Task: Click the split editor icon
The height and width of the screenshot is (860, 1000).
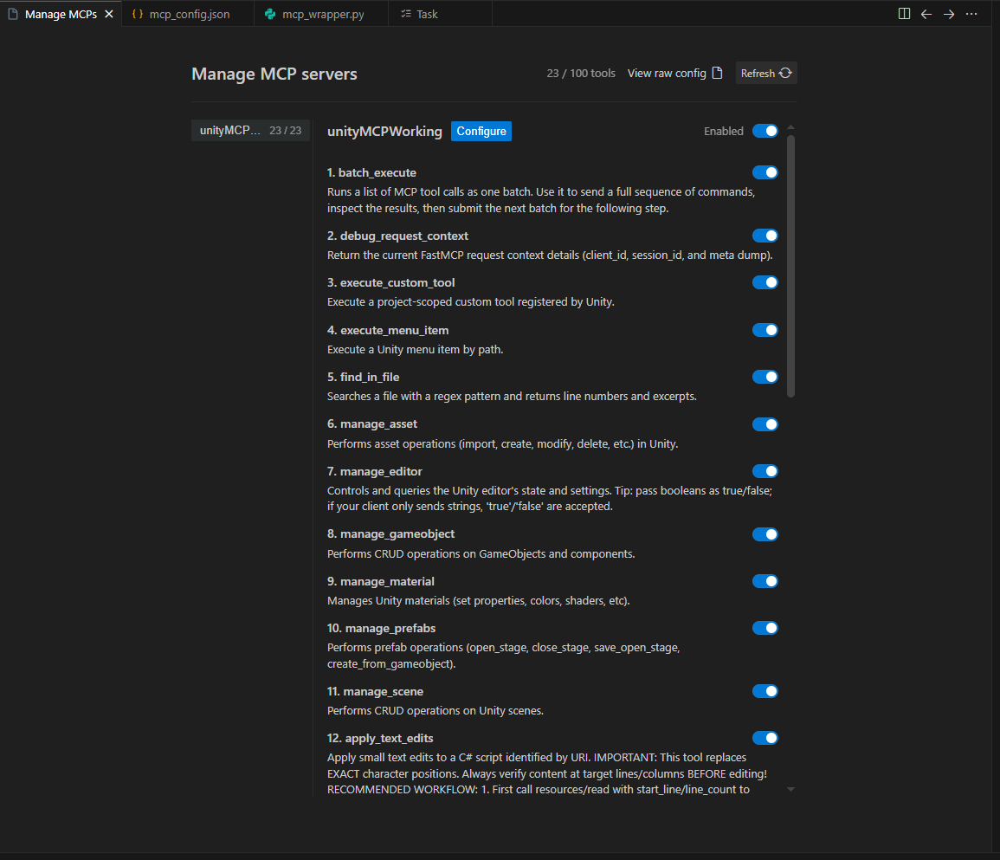Action: tap(904, 14)
